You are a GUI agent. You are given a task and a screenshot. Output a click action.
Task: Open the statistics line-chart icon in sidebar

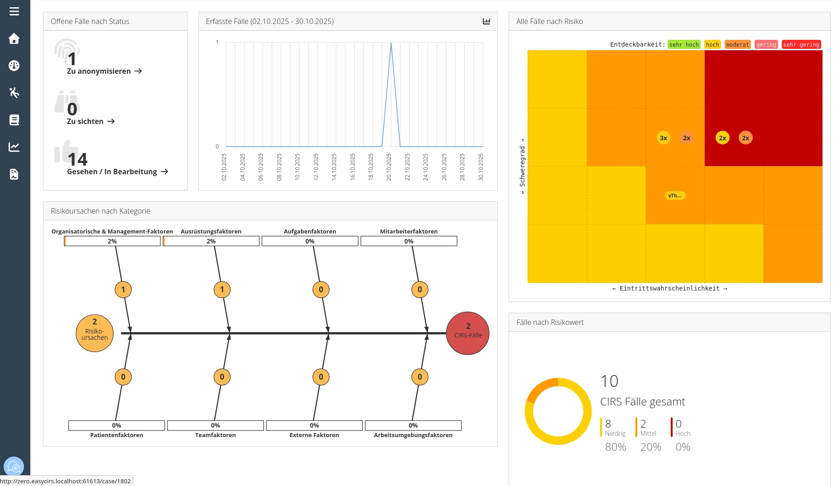(14, 147)
